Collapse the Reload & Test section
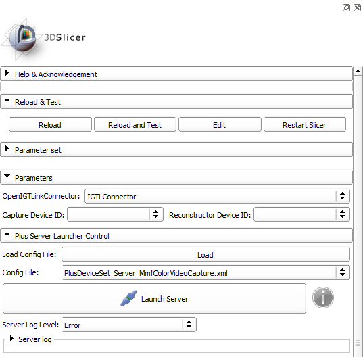The height and width of the screenshot is (357, 363). (x=176, y=102)
